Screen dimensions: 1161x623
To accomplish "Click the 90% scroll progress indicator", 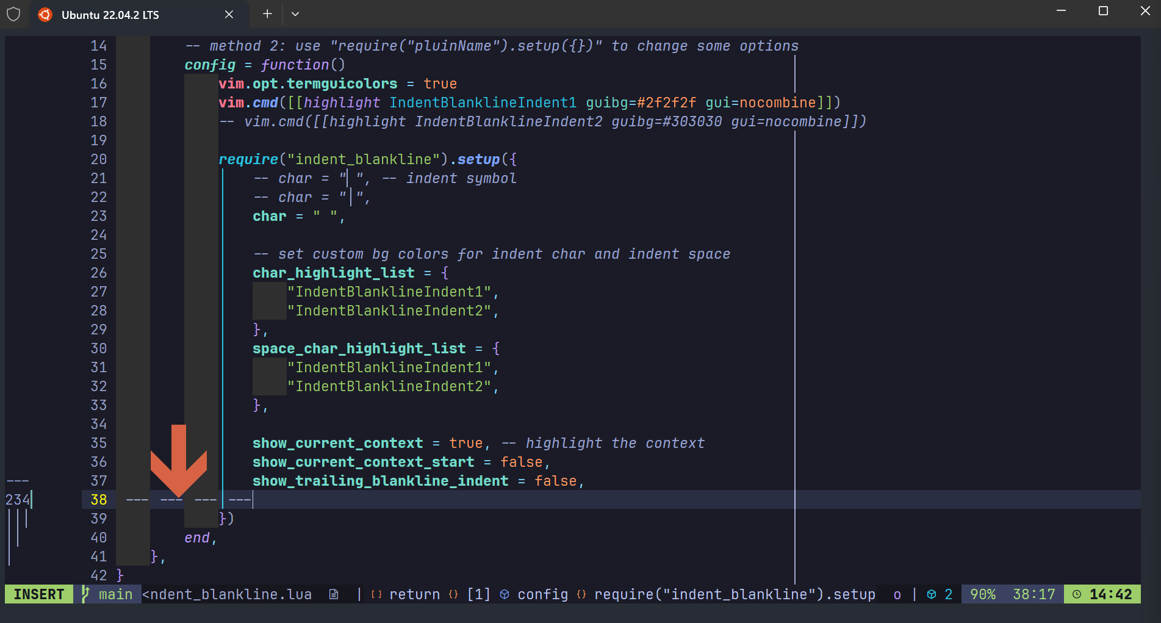I will [x=981, y=594].
